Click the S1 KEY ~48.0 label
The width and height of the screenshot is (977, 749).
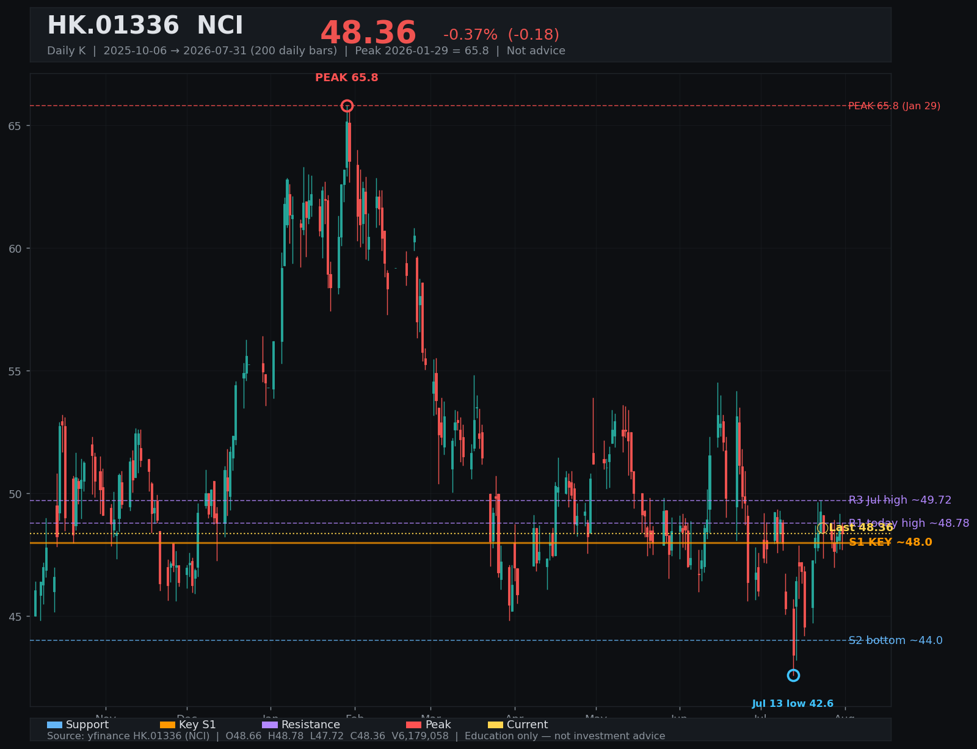click(890, 542)
